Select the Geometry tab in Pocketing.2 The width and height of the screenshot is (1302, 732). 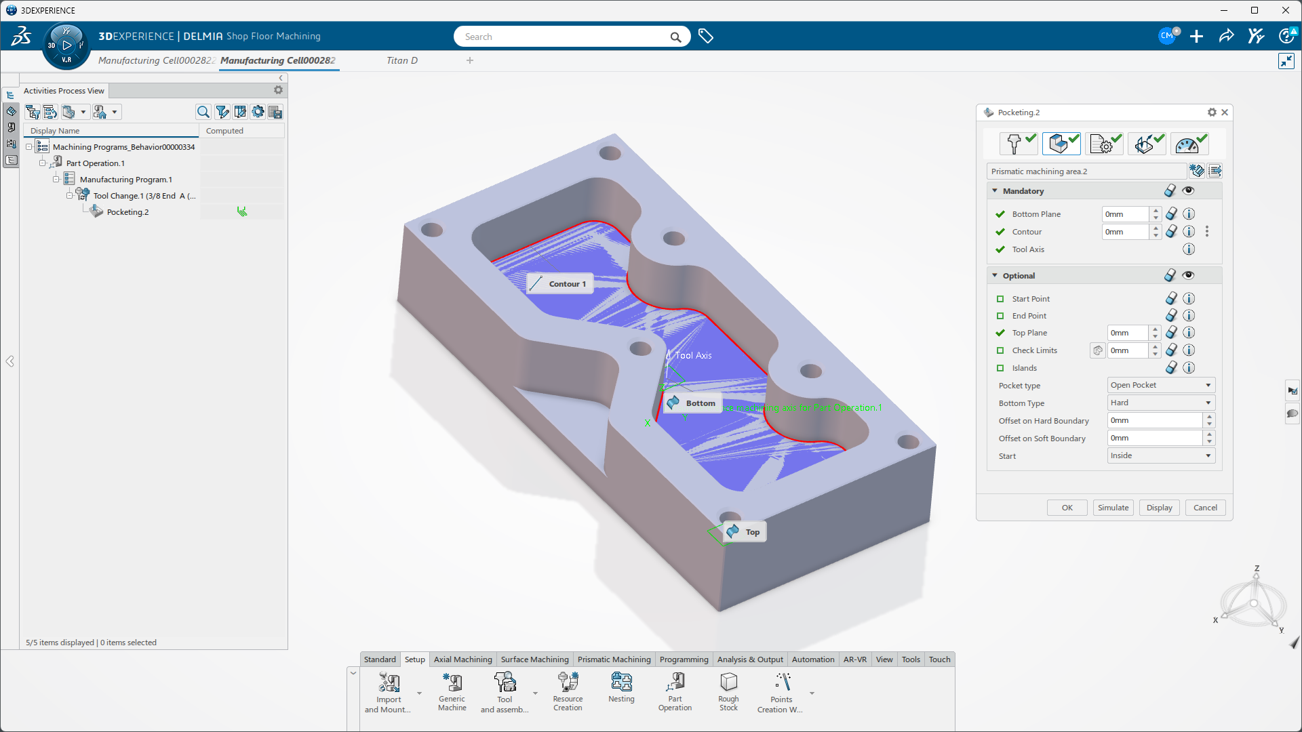[x=1061, y=144]
